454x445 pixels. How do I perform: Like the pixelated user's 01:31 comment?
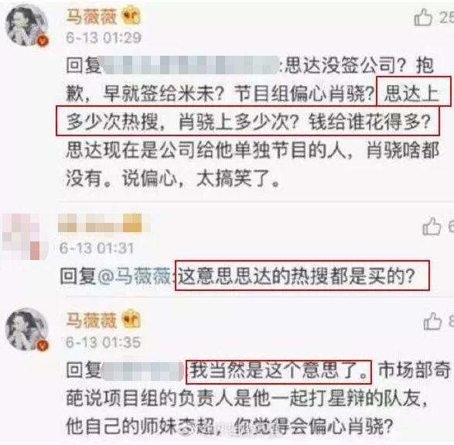point(432,226)
